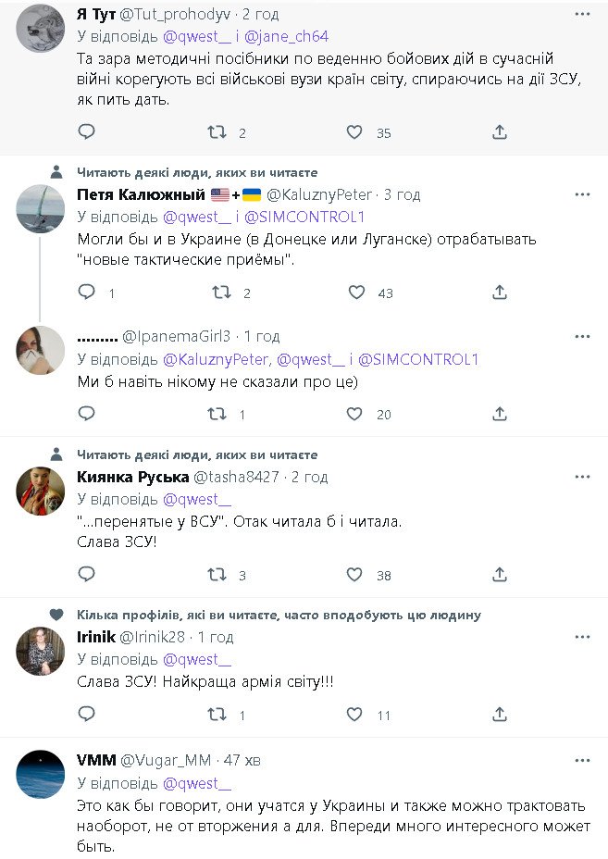
Task: Share Irinik's tweet
Action: pos(500,715)
